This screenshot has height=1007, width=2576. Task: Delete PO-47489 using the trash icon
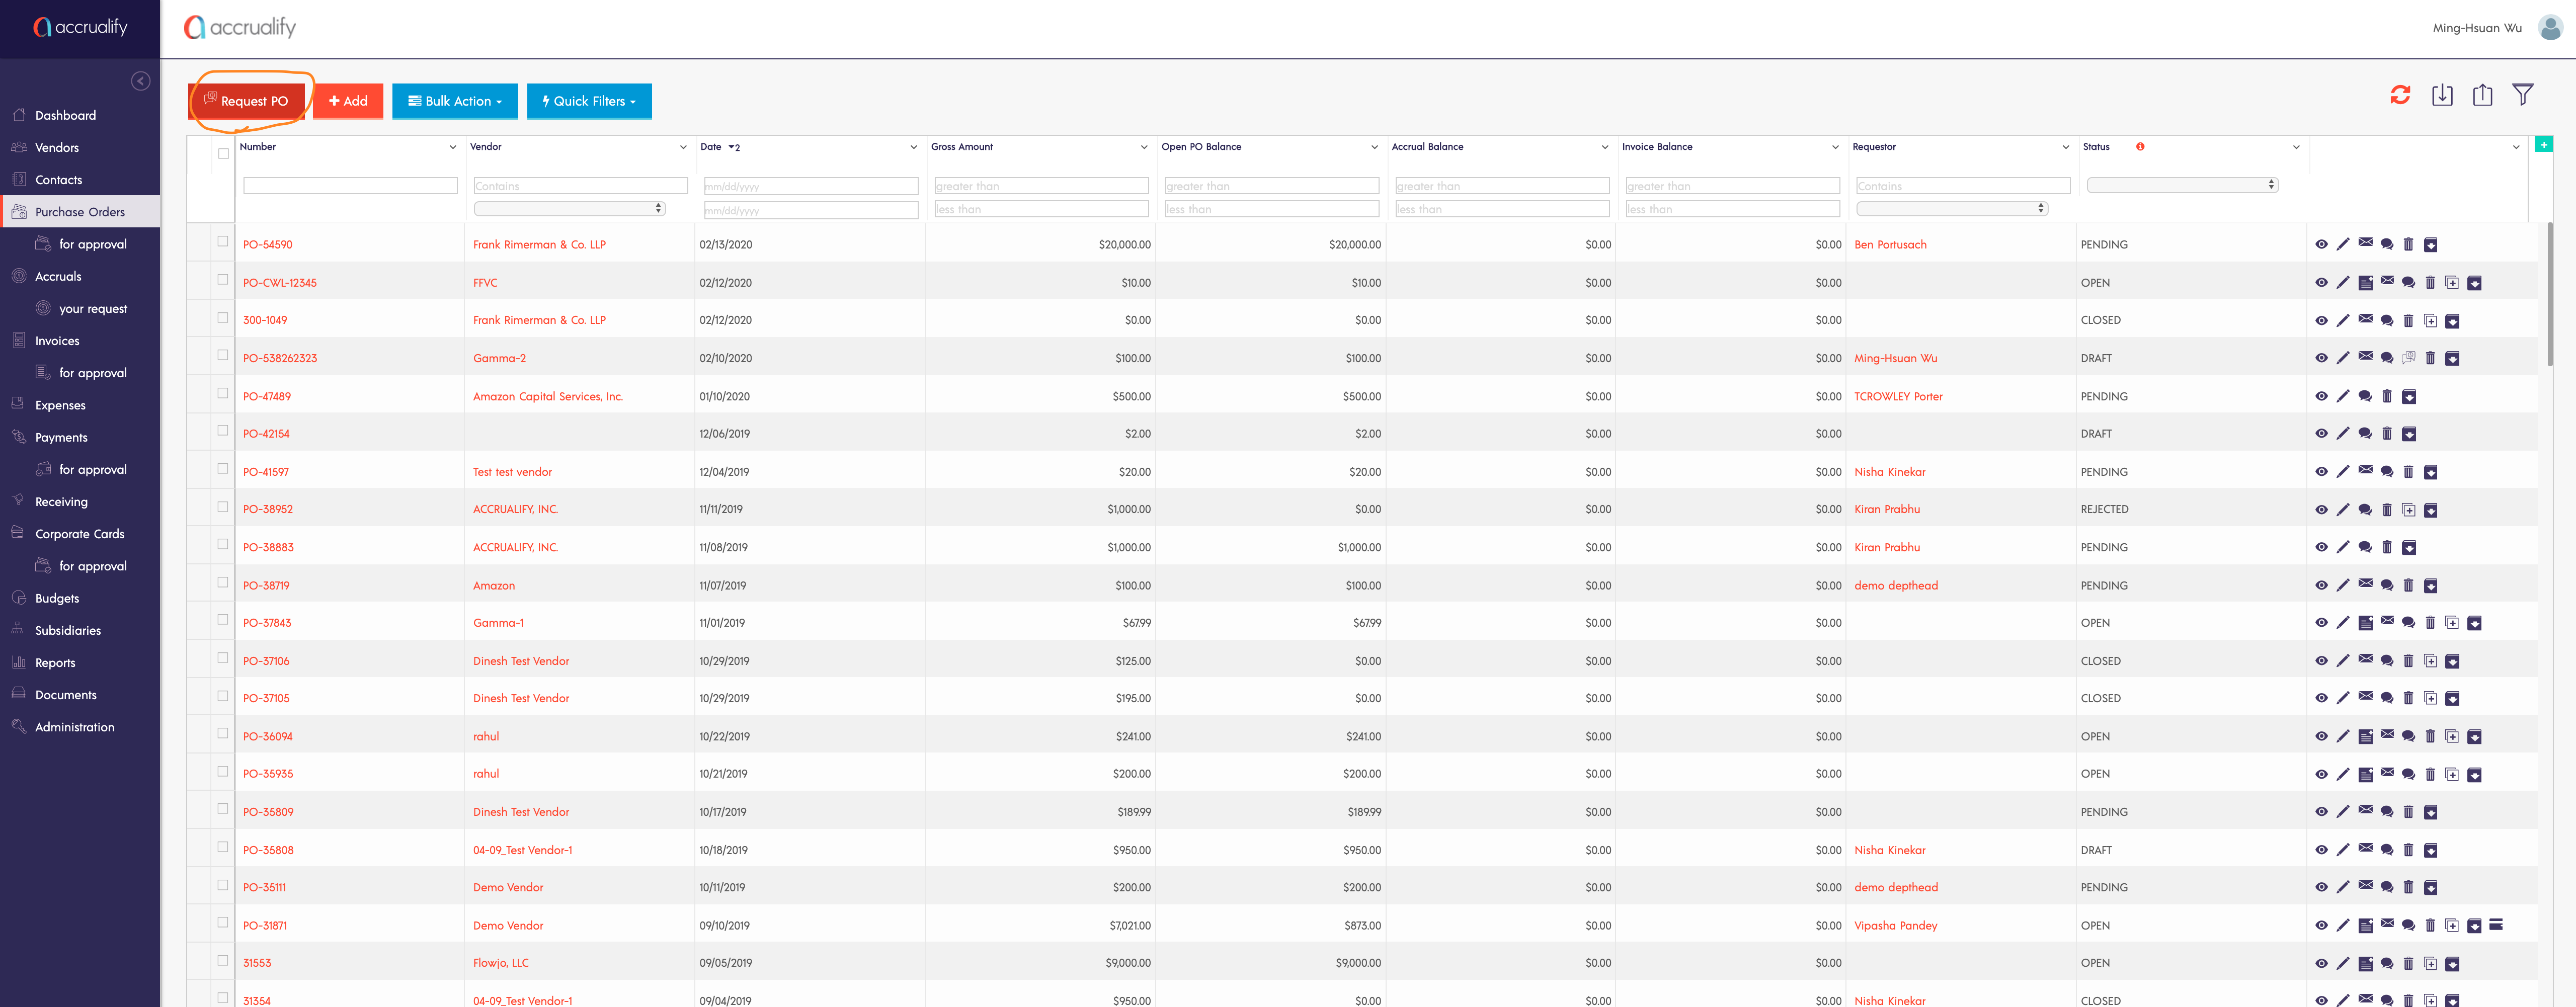coord(2386,397)
